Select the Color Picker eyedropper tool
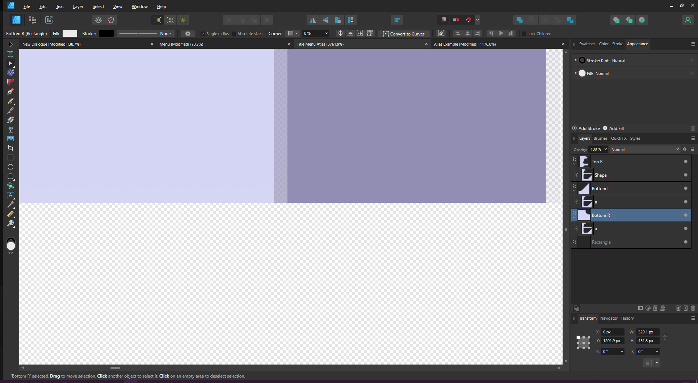 tap(10, 205)
